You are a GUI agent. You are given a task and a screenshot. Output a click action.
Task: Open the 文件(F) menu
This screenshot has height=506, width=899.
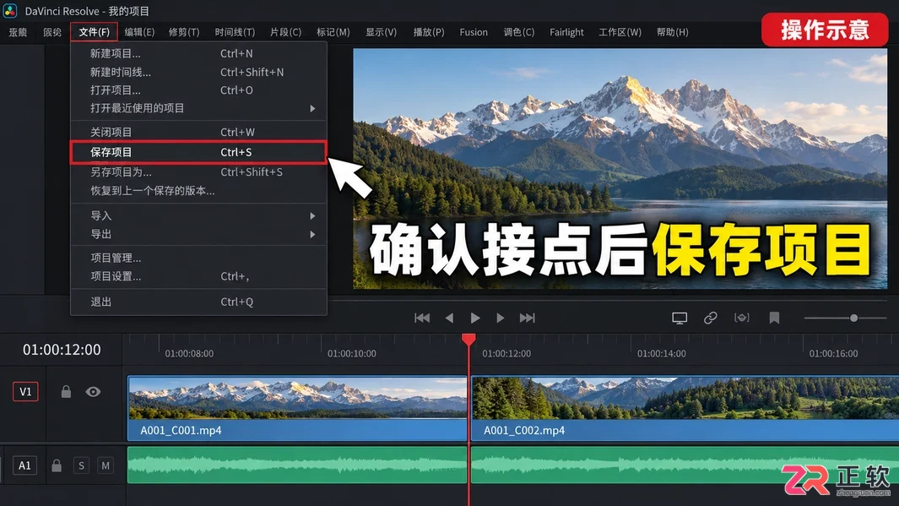94,32
